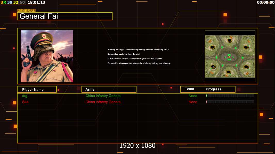This screenshot has width=275, height=154.
Task: Select player name Ska
Action: pos(25,102)
